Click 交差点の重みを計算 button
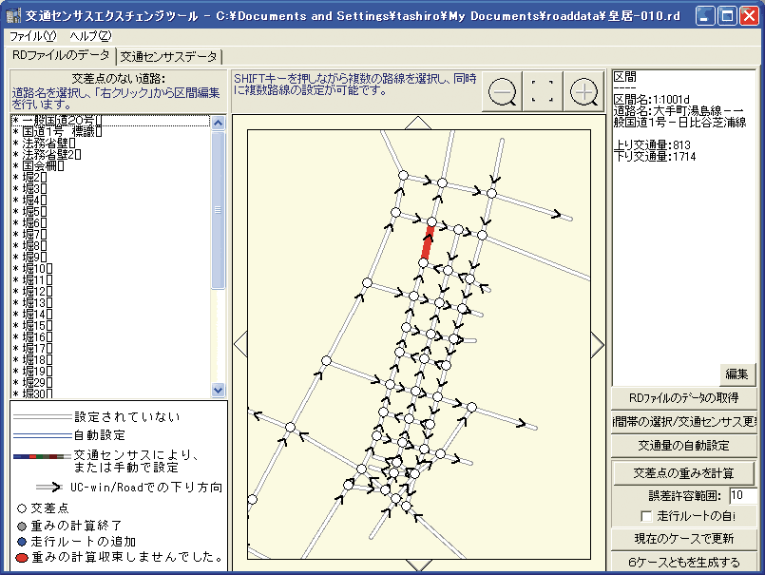The height and width of the screenshot is (575, 765). point(683,473)
